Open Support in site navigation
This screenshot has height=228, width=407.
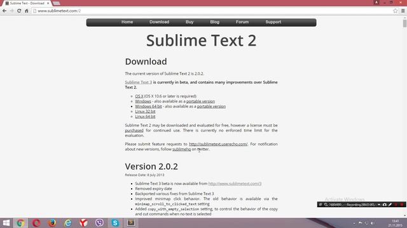[x=273, y=22]
